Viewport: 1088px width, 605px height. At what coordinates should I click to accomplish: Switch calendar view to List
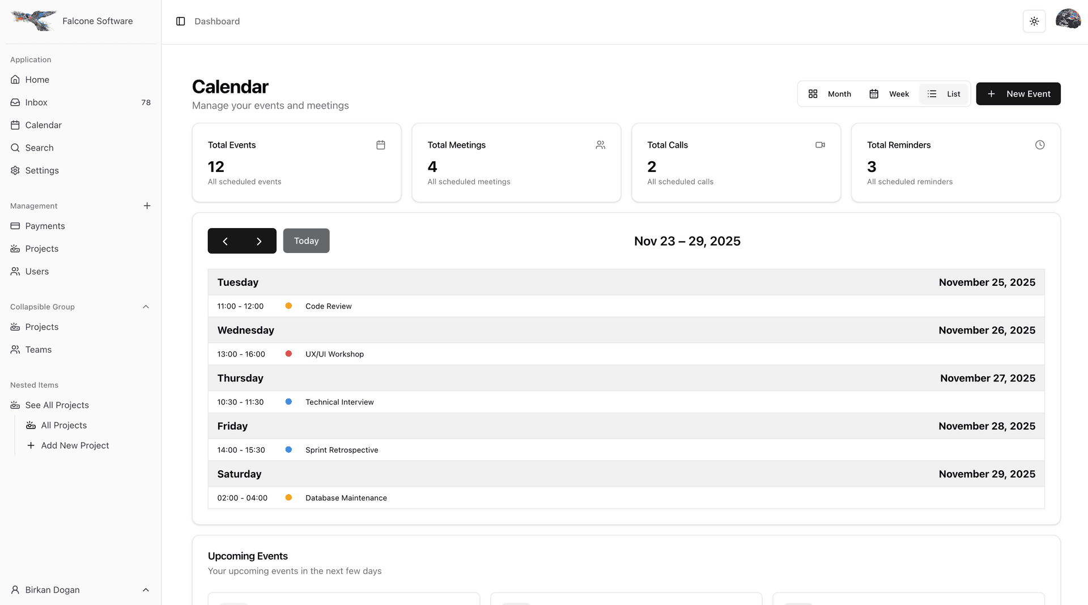pos(943,93)
